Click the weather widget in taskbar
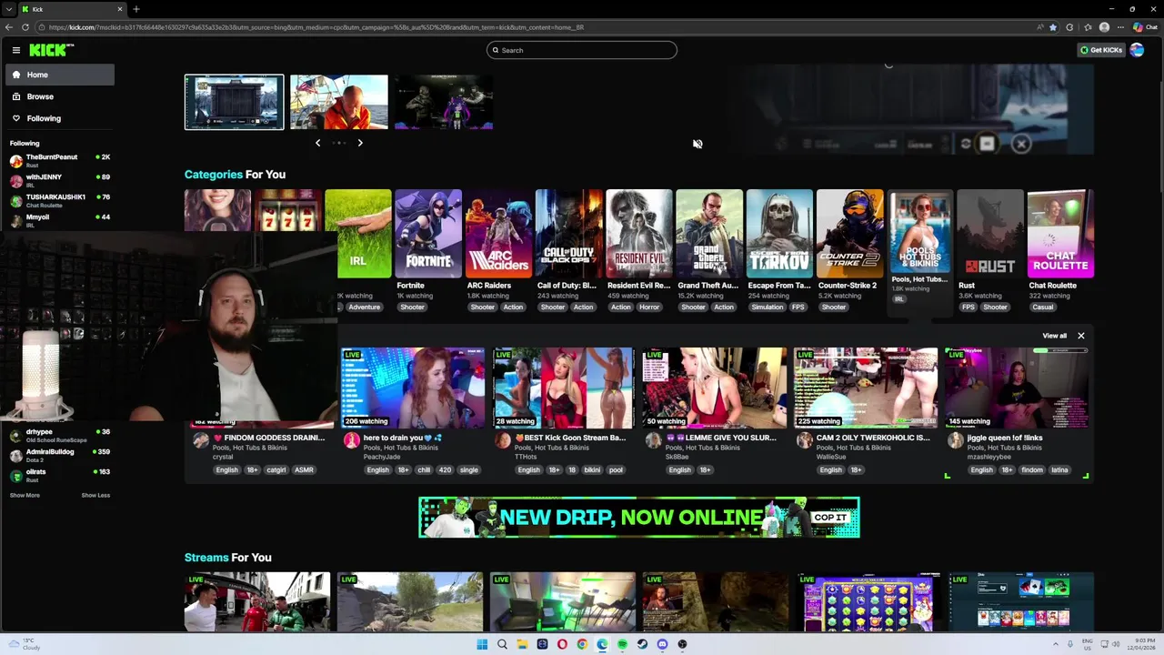1164x655 pixels. click(25, 644)
